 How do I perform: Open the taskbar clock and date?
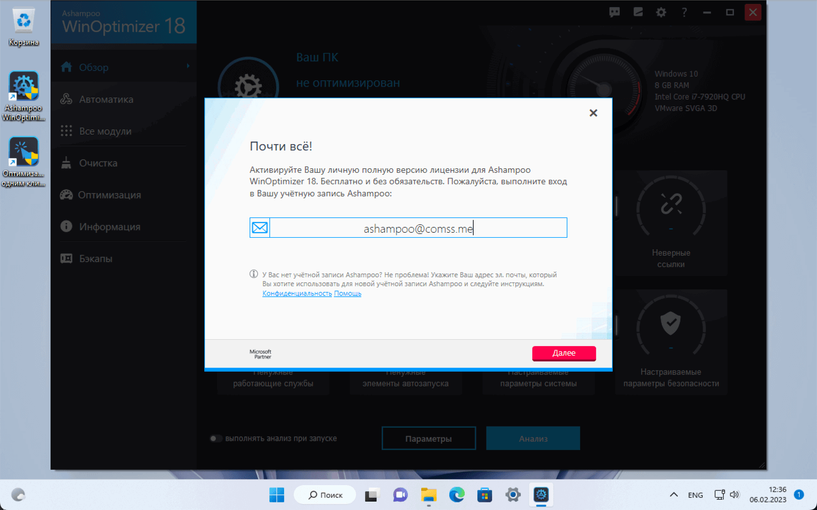pos(768,495)
